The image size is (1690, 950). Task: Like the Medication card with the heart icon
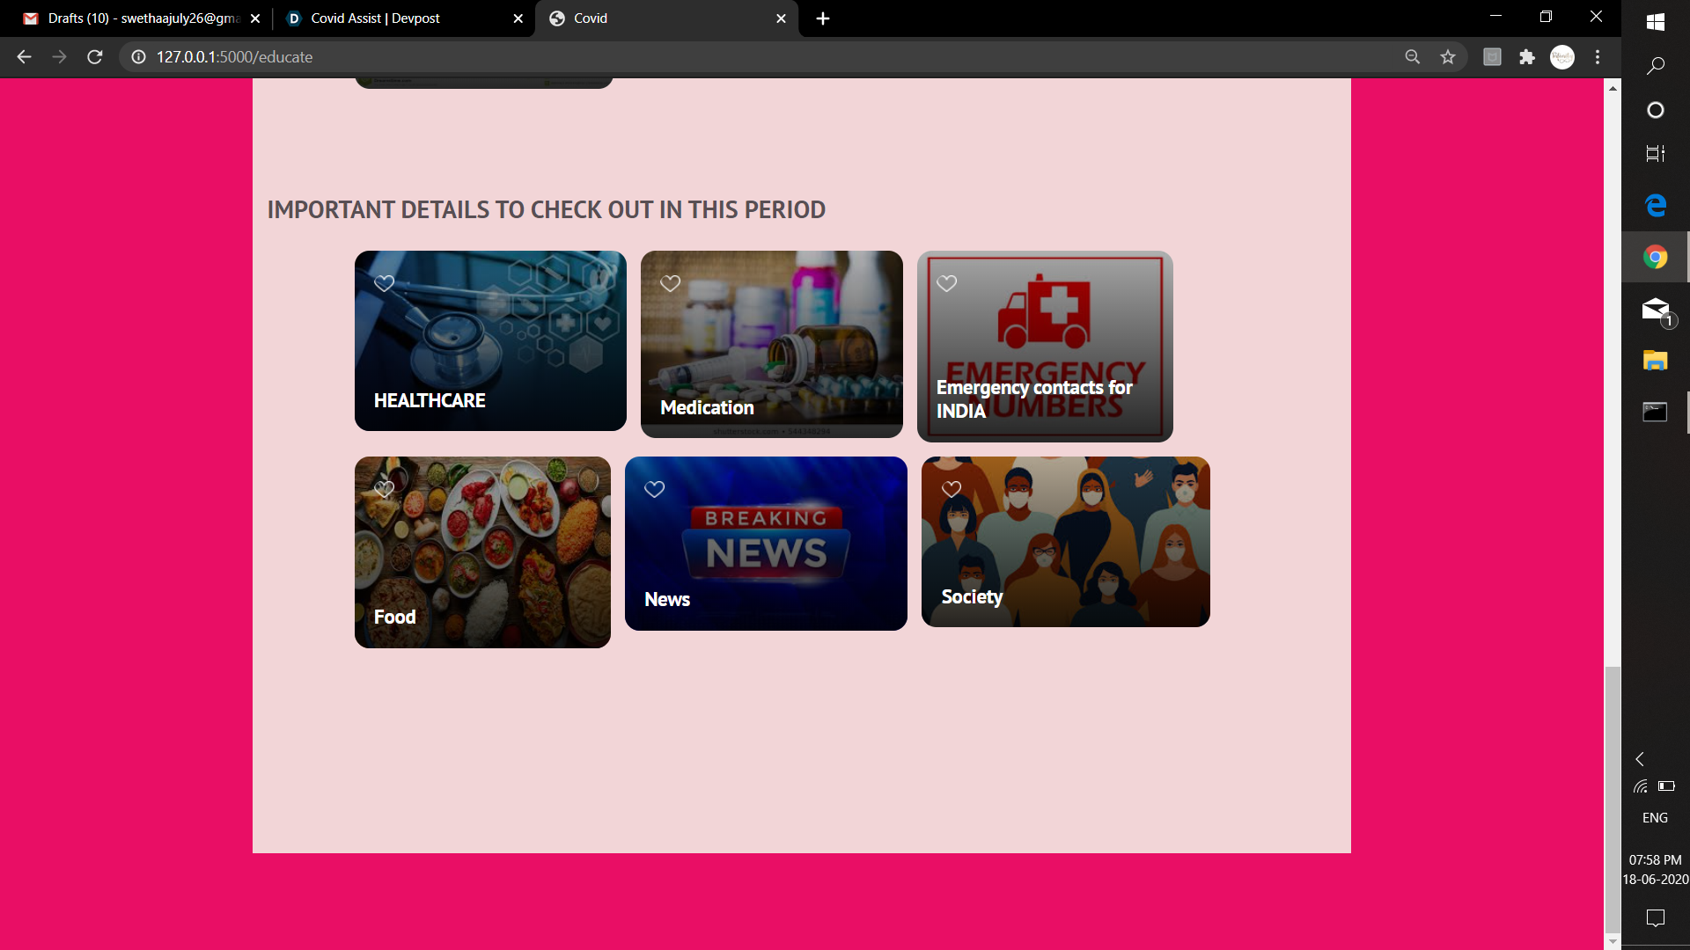click(x=670, y=283)
